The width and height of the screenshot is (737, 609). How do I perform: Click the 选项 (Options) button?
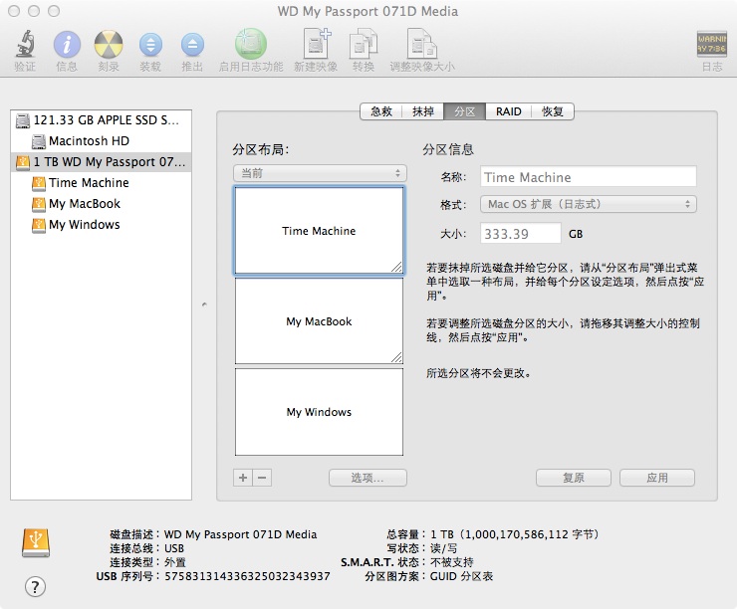coord(368,478)
